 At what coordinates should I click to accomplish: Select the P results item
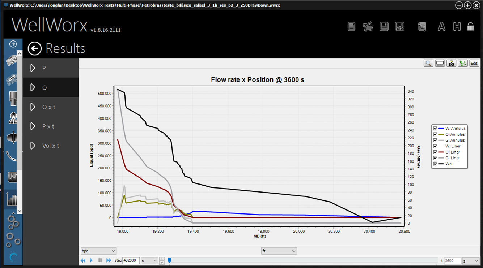tap(44, 68)
